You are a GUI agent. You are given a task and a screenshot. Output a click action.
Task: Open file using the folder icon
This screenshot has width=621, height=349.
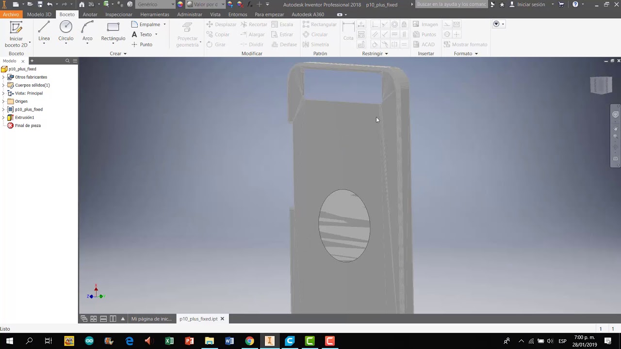pyautogui.click(x=30, y=4)
